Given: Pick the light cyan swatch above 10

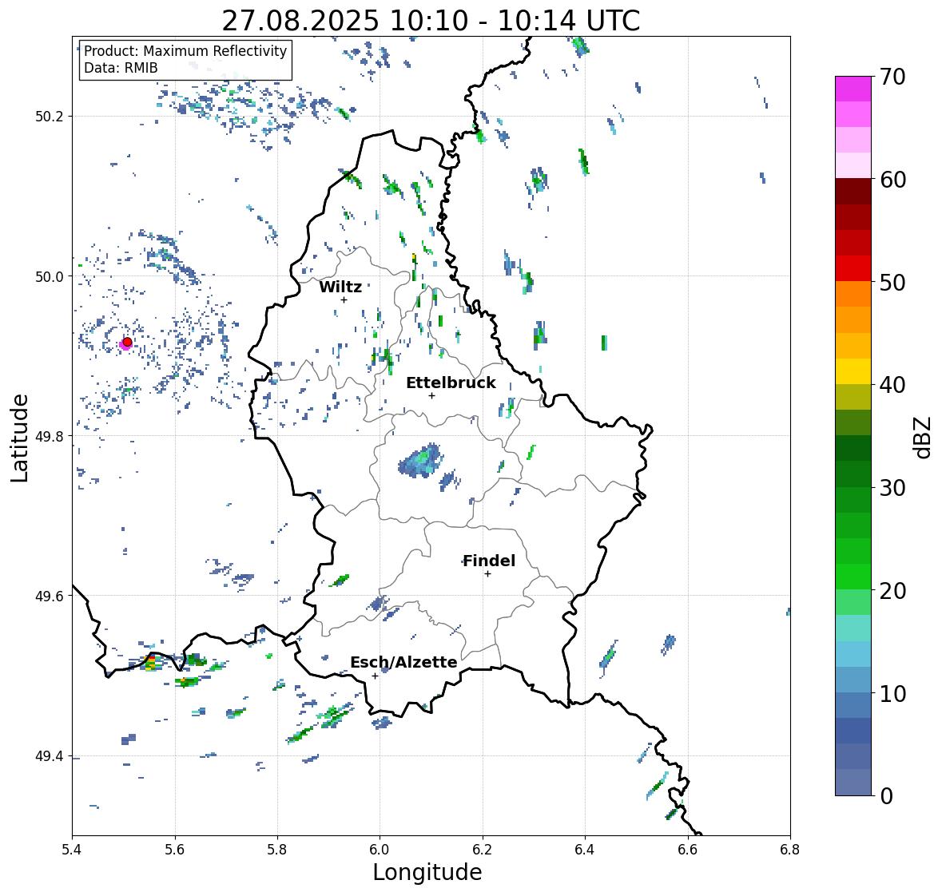Looking at the screenshot, I should click(x=853, y=654).
